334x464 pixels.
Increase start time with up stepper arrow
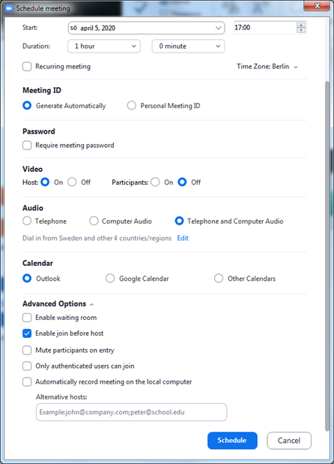click(x=301, y=26)
